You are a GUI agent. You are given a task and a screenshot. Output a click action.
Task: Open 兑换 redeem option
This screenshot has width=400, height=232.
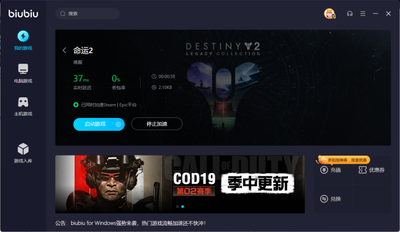coord(331,199)
